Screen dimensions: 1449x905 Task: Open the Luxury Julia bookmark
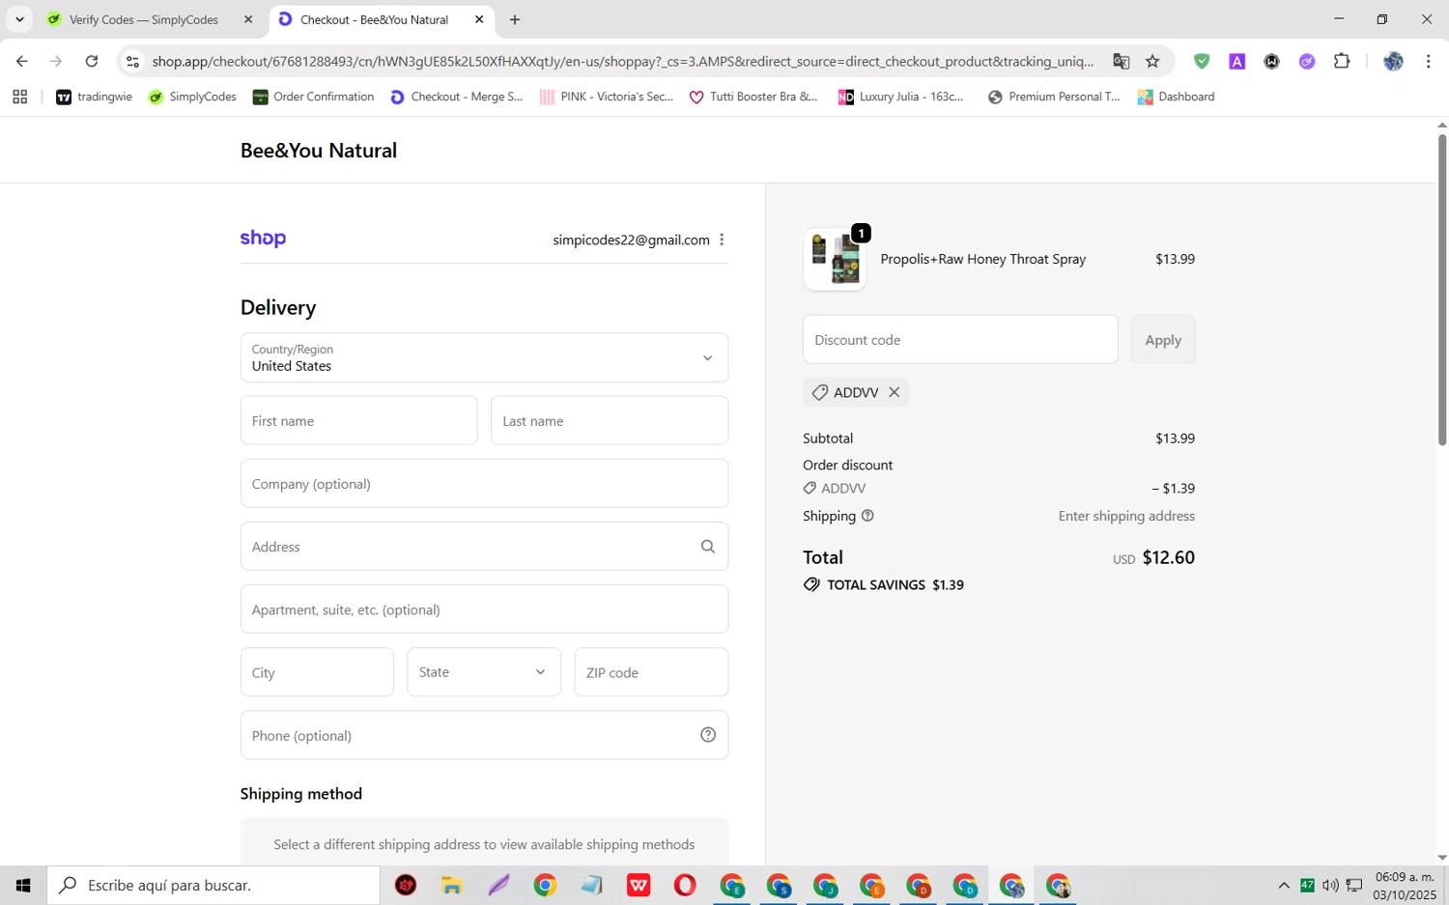tap(901, 97)
